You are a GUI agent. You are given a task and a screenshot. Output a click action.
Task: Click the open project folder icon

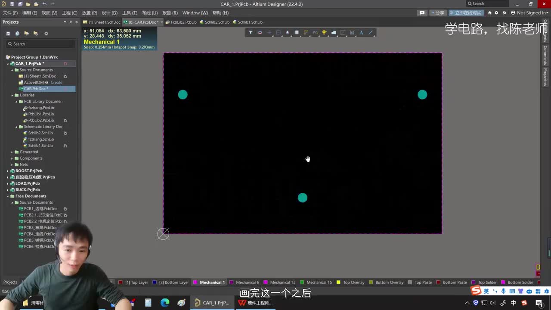pos(27,33)
